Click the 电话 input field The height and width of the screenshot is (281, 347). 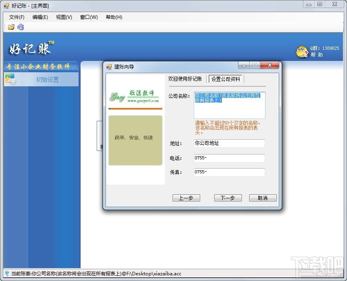pos(229,158)
